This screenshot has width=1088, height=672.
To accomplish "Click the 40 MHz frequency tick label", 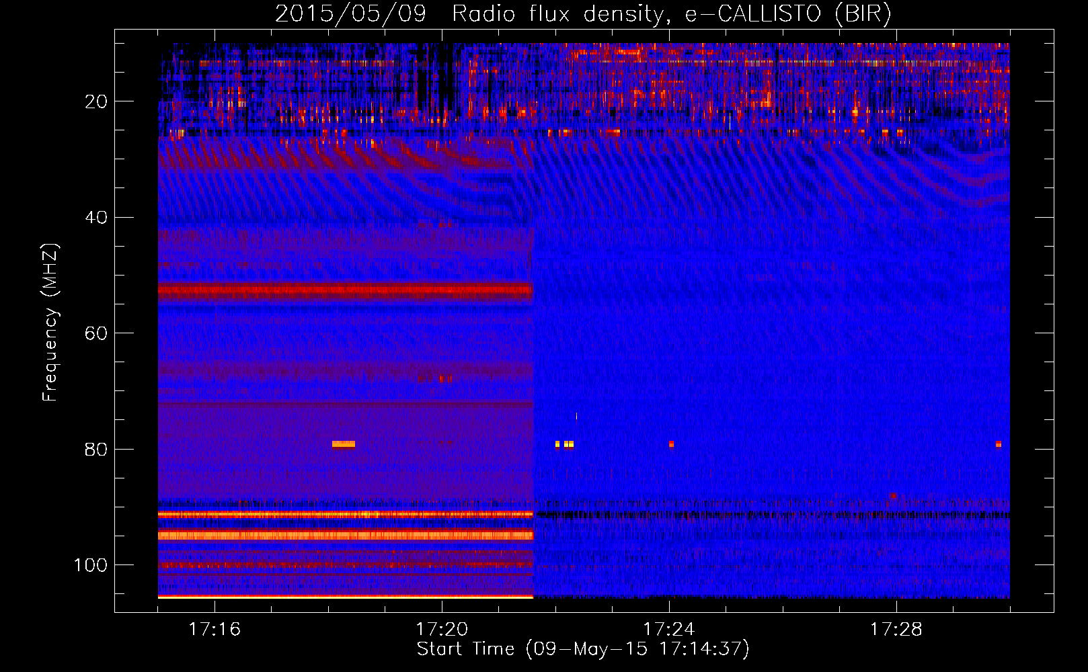I will click(x=96, y=217).
